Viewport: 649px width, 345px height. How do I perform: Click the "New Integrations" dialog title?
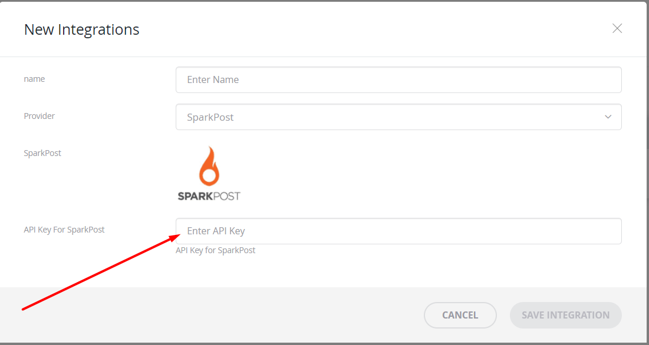click(x=82, y=30)
